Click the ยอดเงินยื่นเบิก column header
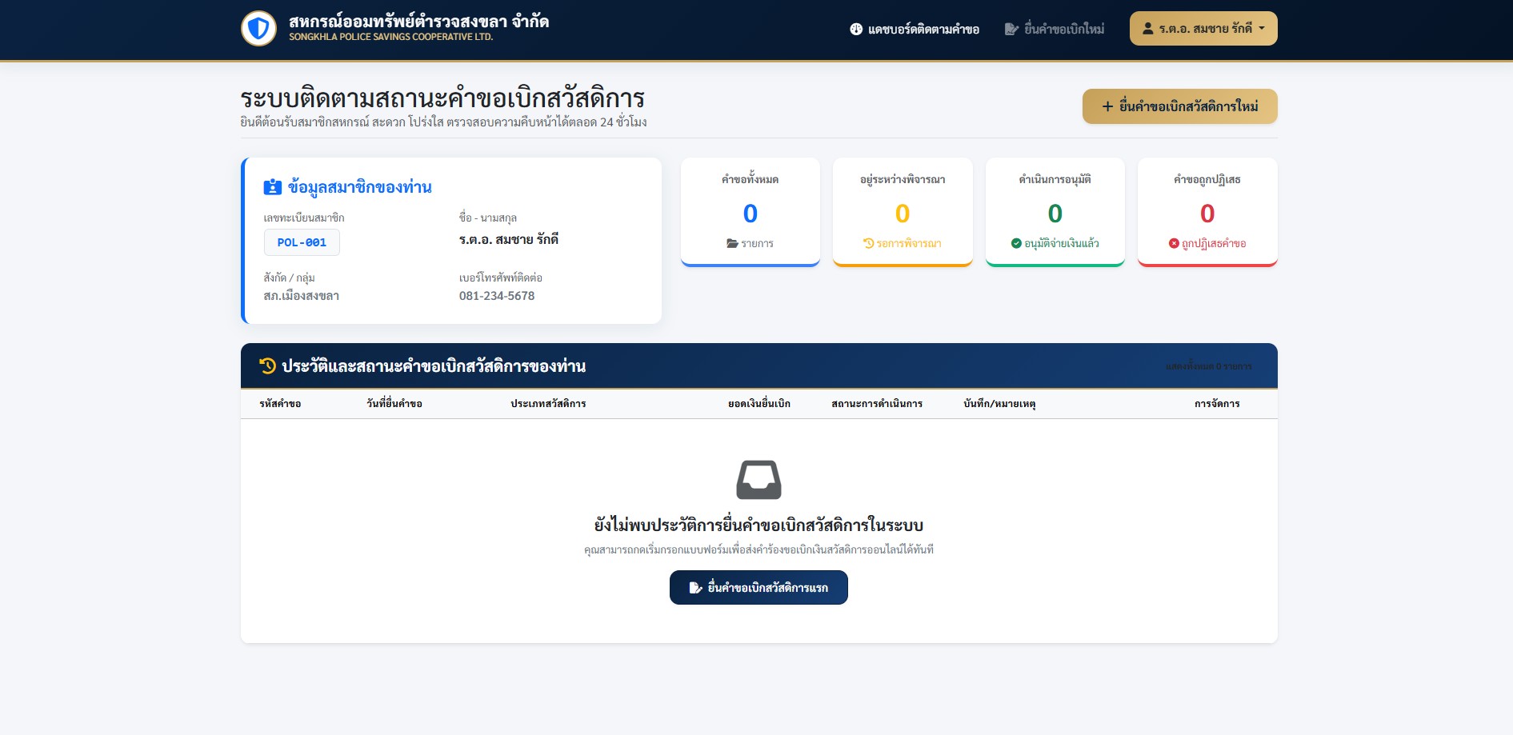 [759, 404]
